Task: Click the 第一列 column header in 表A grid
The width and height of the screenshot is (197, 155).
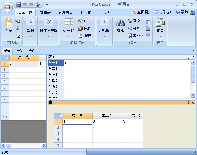Action: tap(24, 58)
